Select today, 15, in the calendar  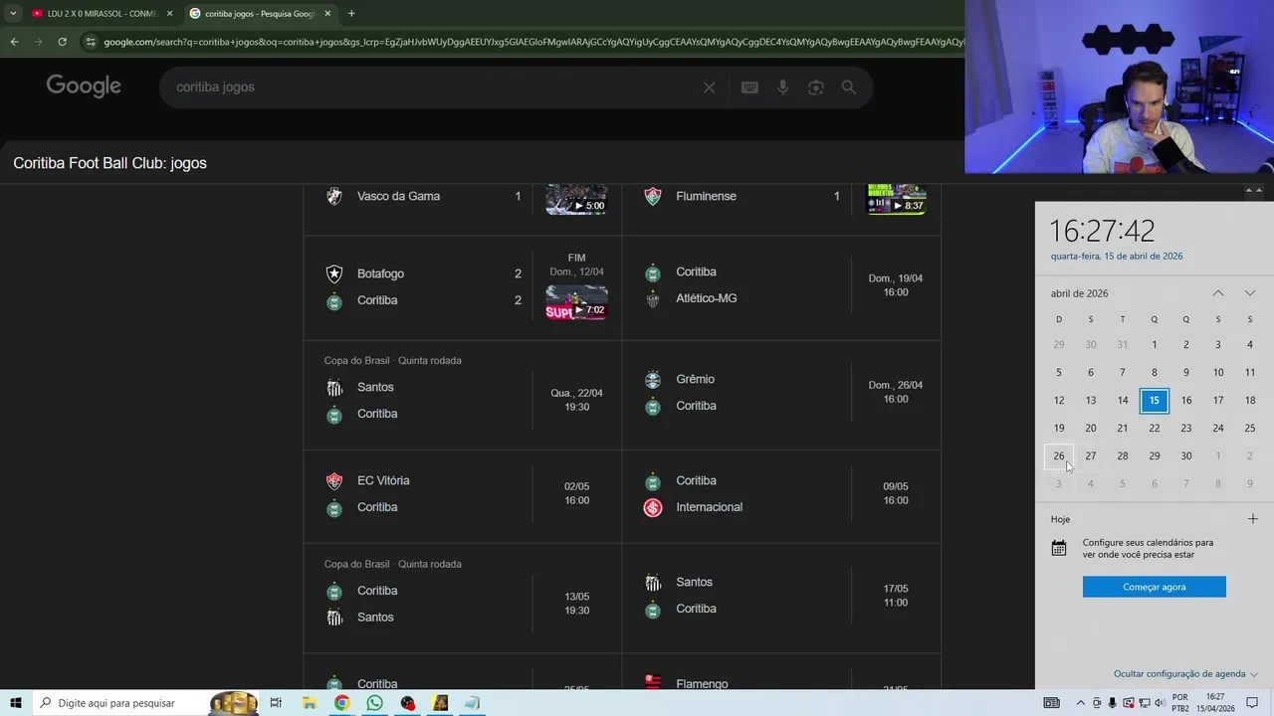(1155, 400)
